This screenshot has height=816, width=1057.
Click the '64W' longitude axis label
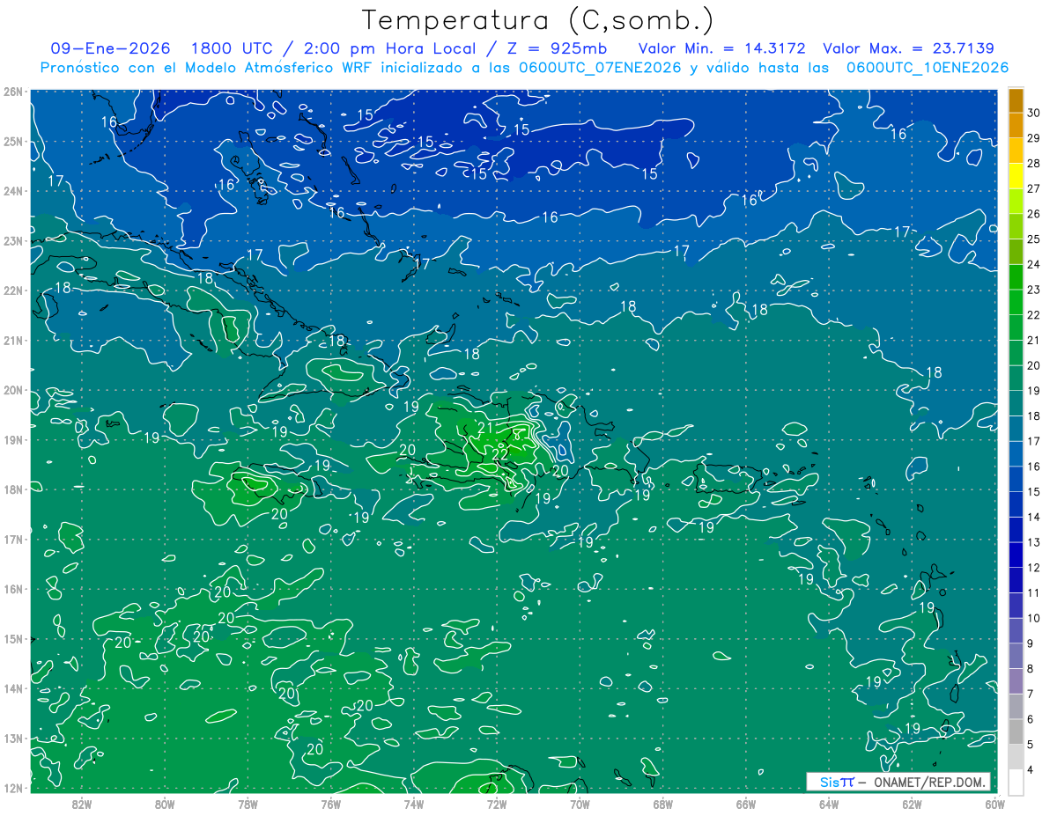829,804
